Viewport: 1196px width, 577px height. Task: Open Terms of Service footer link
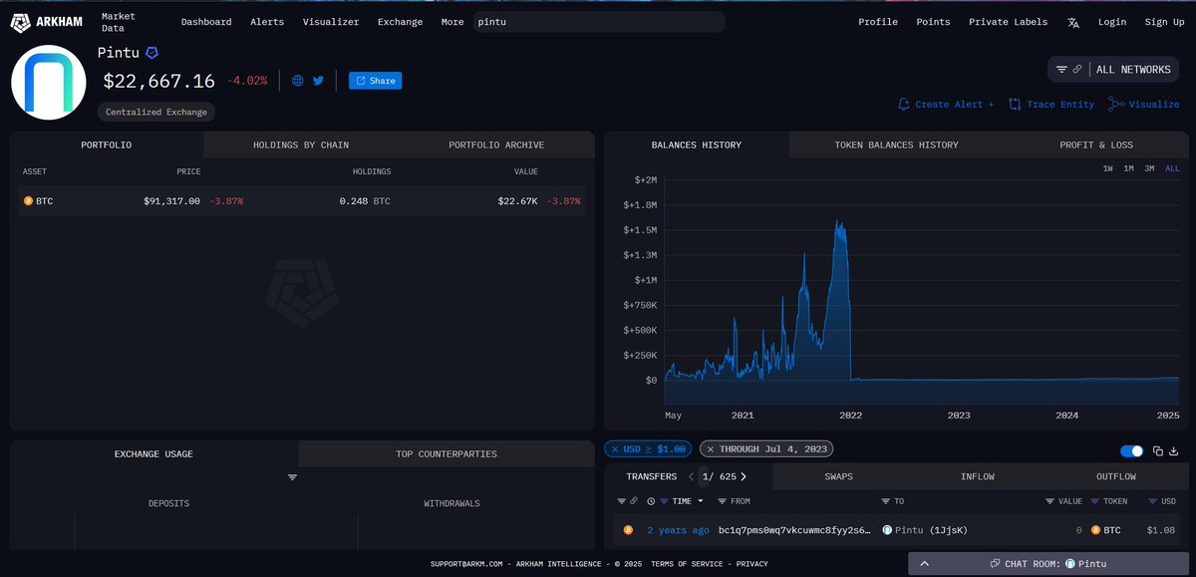click(x=687, y=564)
